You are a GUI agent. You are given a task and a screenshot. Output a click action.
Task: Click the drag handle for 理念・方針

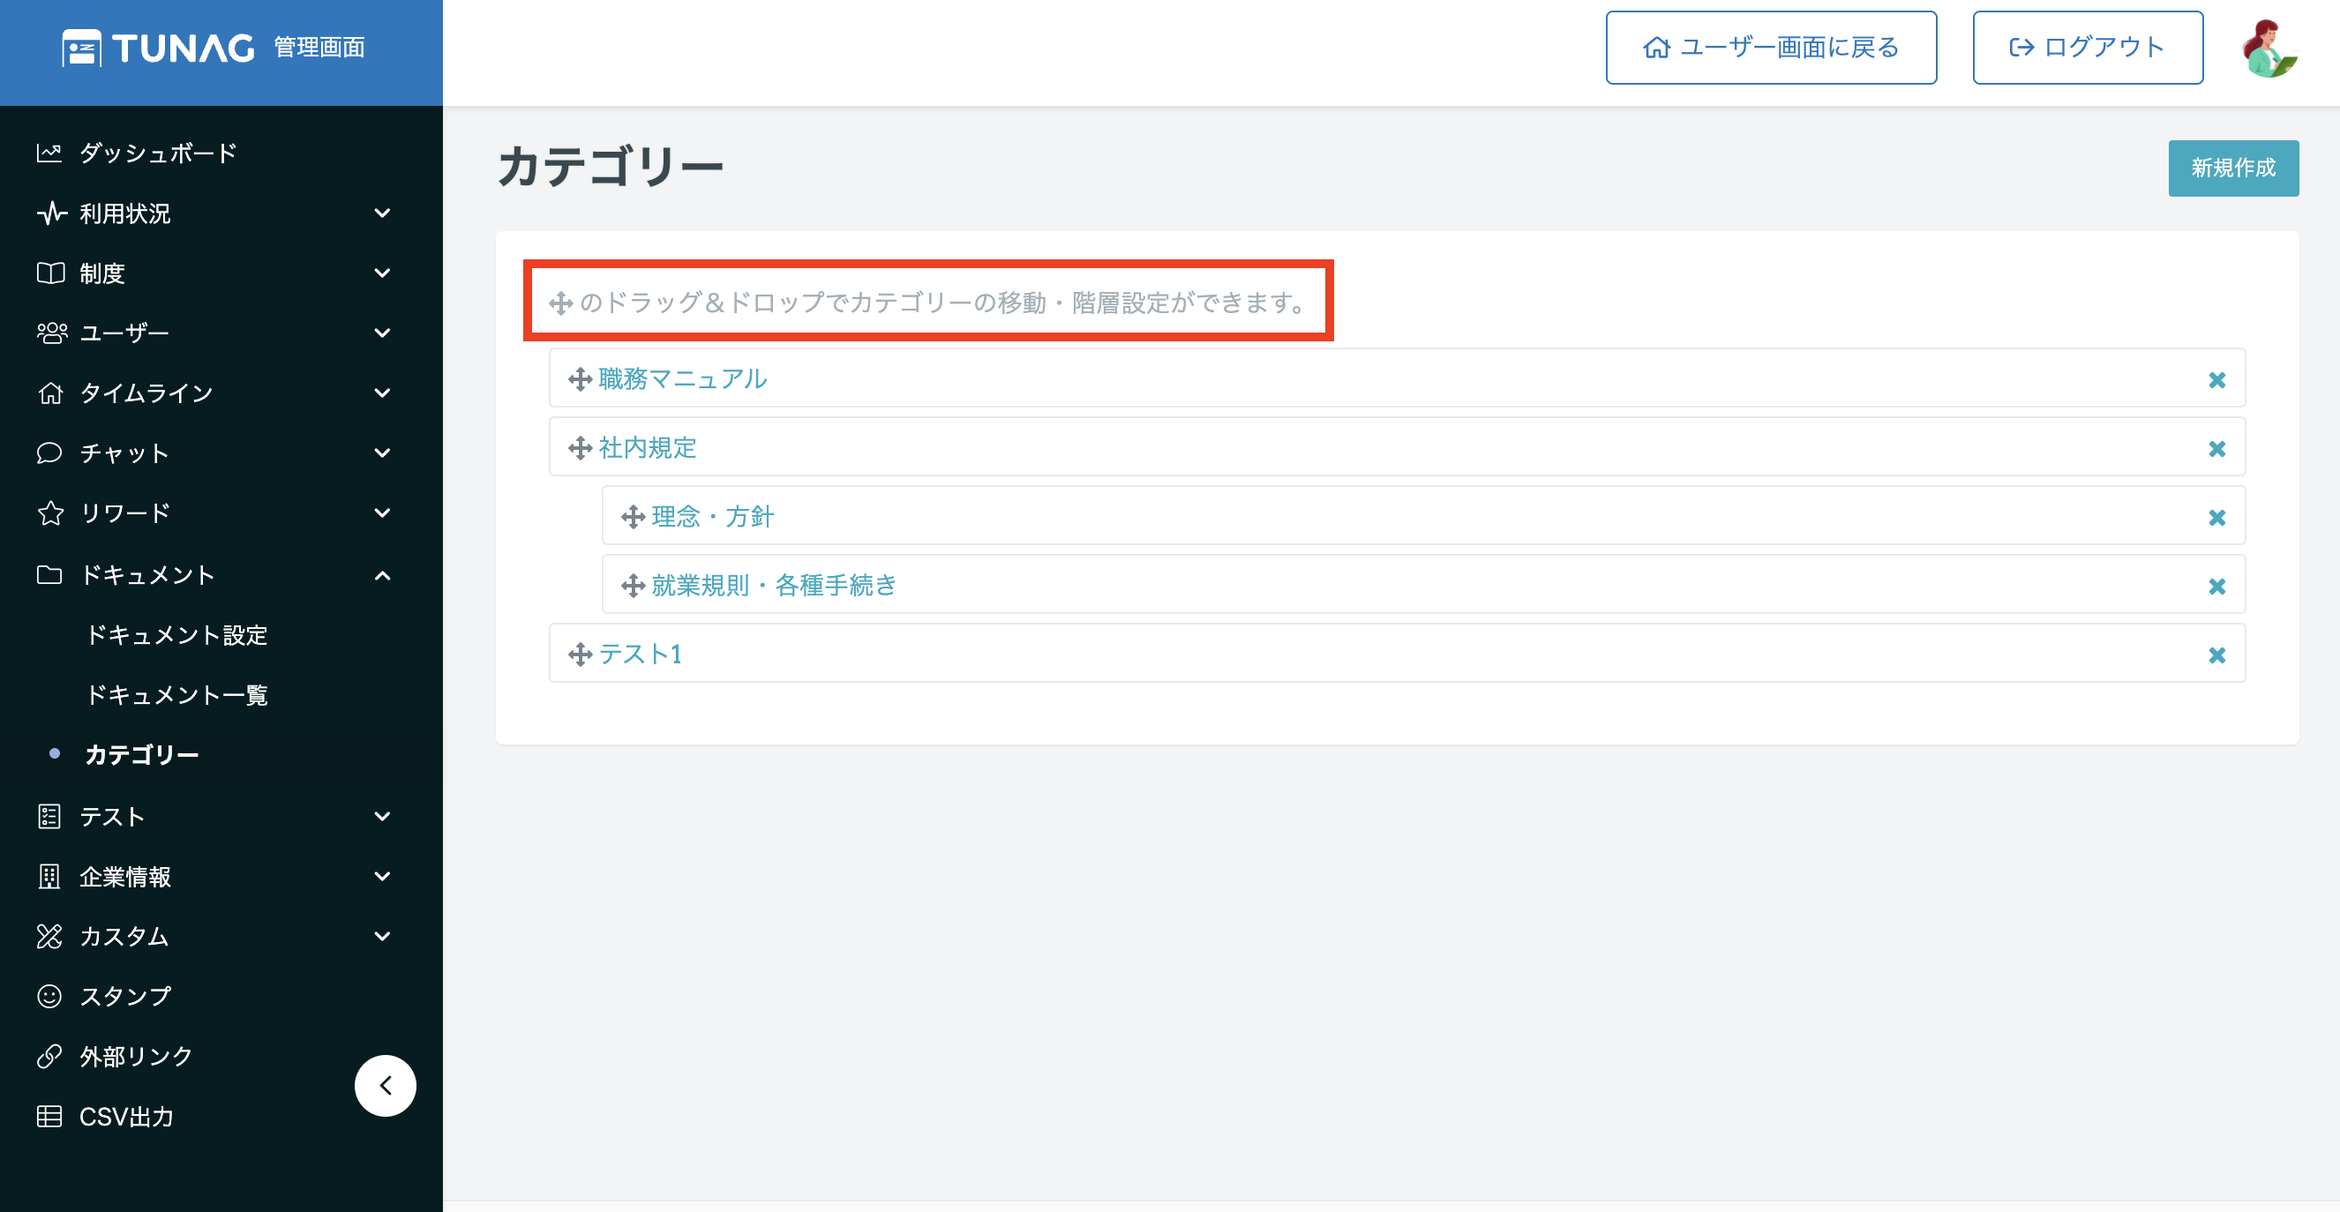(x=634, y=517)
